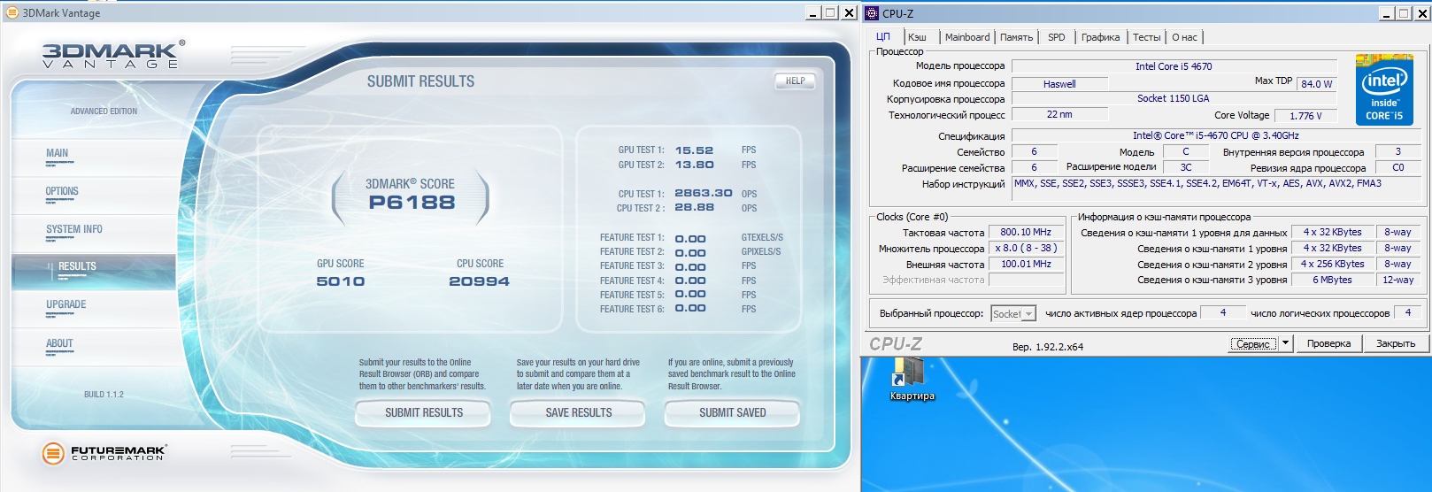Viewport: 1432px width, 492px height.
Task: Click the Сервис button in CPU-Z
Action: (x=1253, y=343)
